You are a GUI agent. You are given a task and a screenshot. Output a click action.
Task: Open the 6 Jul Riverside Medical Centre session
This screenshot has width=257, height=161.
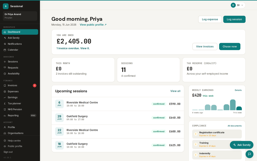click(x=118, y=104)
